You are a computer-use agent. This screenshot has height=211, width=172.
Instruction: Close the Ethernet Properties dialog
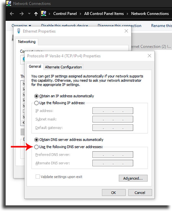[126, 31]
